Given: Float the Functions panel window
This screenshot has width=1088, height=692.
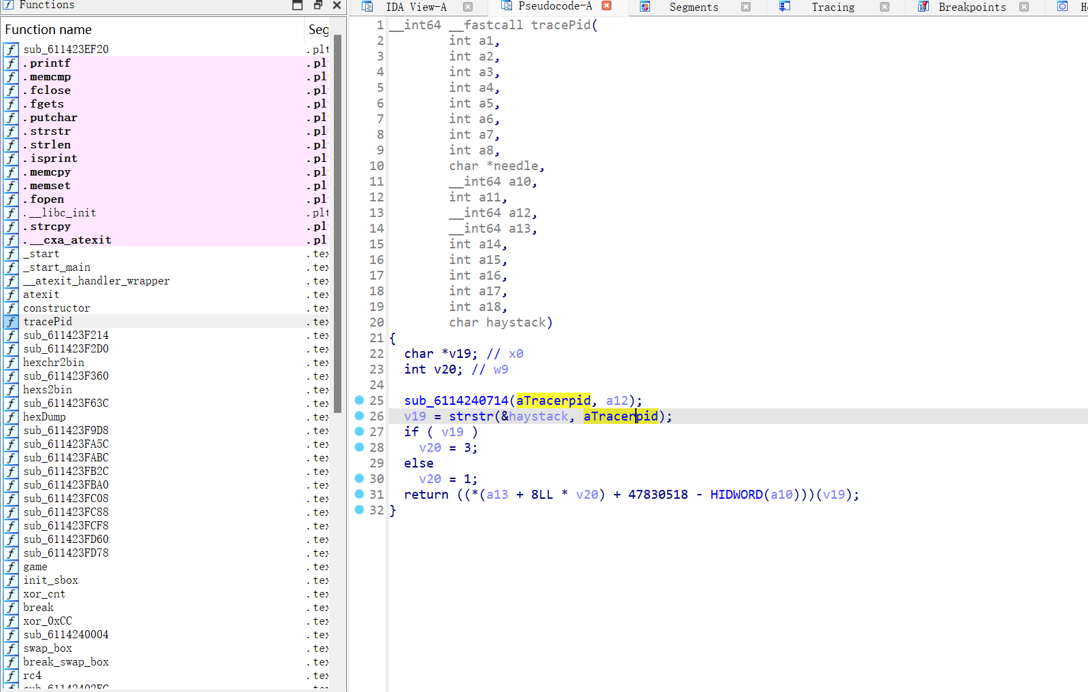Looking at the screenshot, I should 318,5.
